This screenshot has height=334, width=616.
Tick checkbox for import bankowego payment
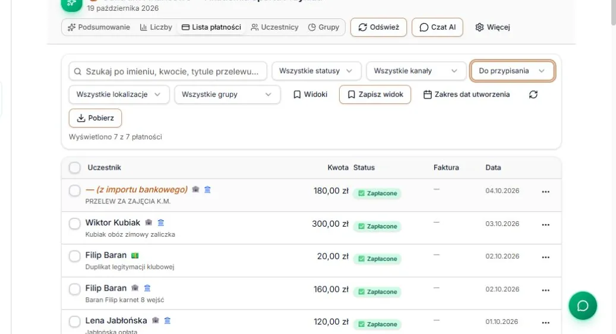point(75,191)
